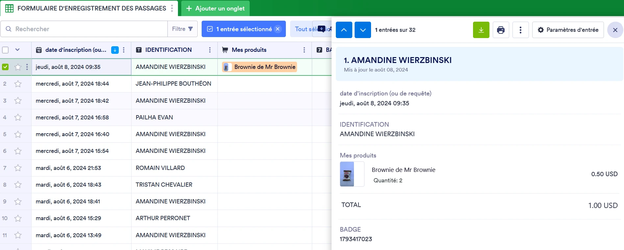Click the table grid icon in tab
This screenshot has width=624, height=250.
click(x=10, y=8)
